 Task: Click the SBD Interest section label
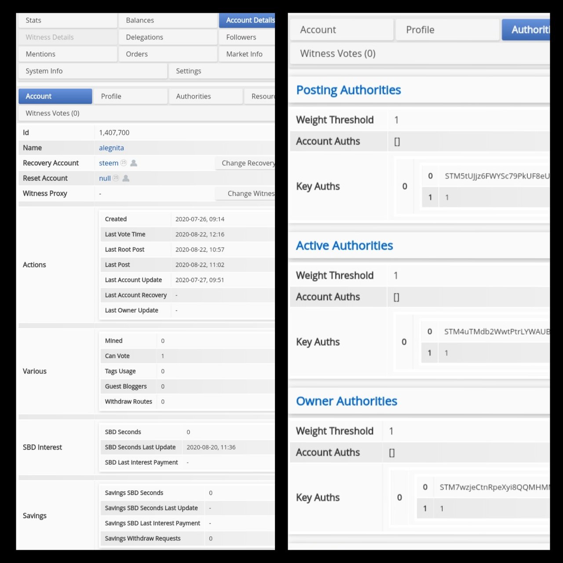(42, 447)
